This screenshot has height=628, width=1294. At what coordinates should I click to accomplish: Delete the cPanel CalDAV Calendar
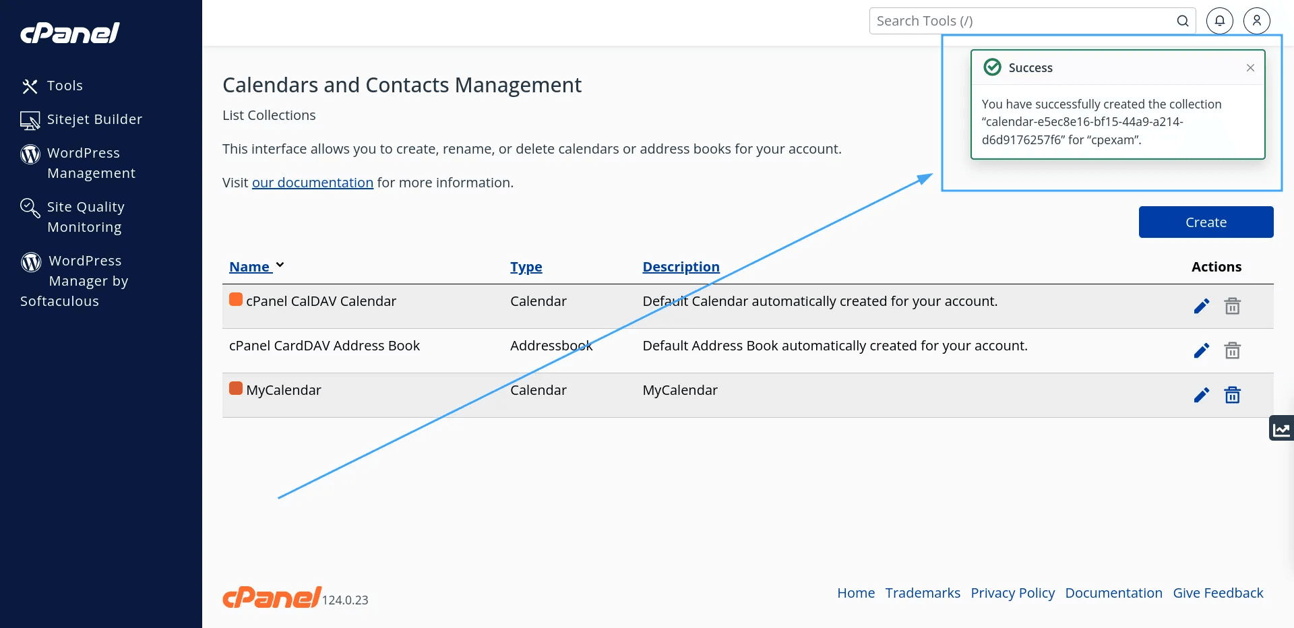pos(1233,305)
